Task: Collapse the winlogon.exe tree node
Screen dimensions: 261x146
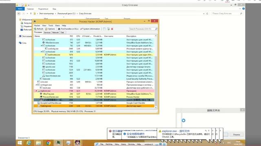Action: [x=36, y=85]
